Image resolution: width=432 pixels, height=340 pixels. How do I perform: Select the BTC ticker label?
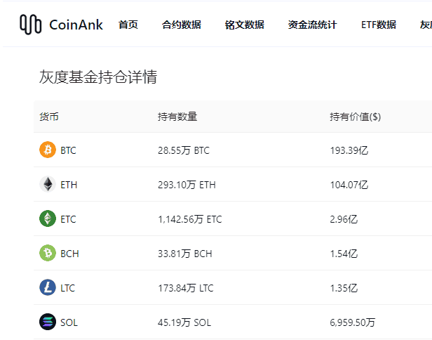tap(68, 150)
